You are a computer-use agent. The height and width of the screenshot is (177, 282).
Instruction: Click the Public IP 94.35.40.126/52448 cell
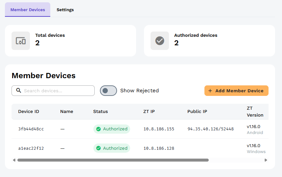(210, 129)
